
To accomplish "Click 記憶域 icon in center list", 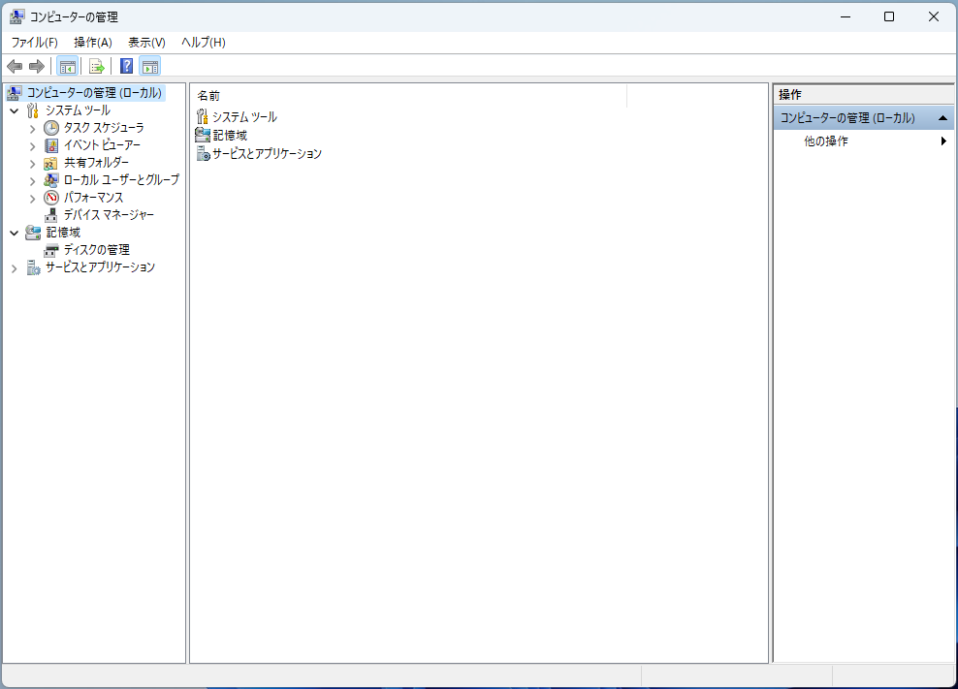I will pos(203,135).
